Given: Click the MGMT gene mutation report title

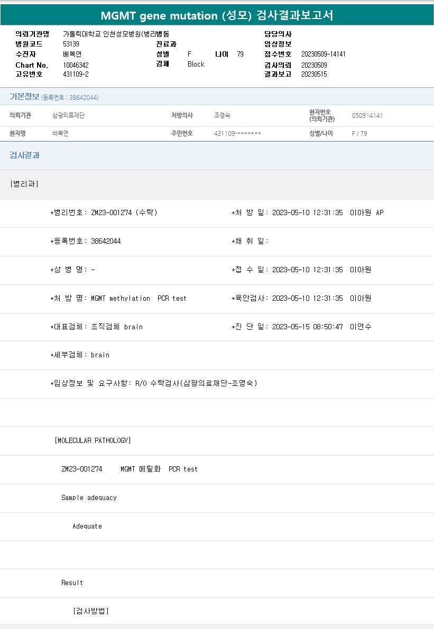Looking at the screenshot, I should (217, 15).
